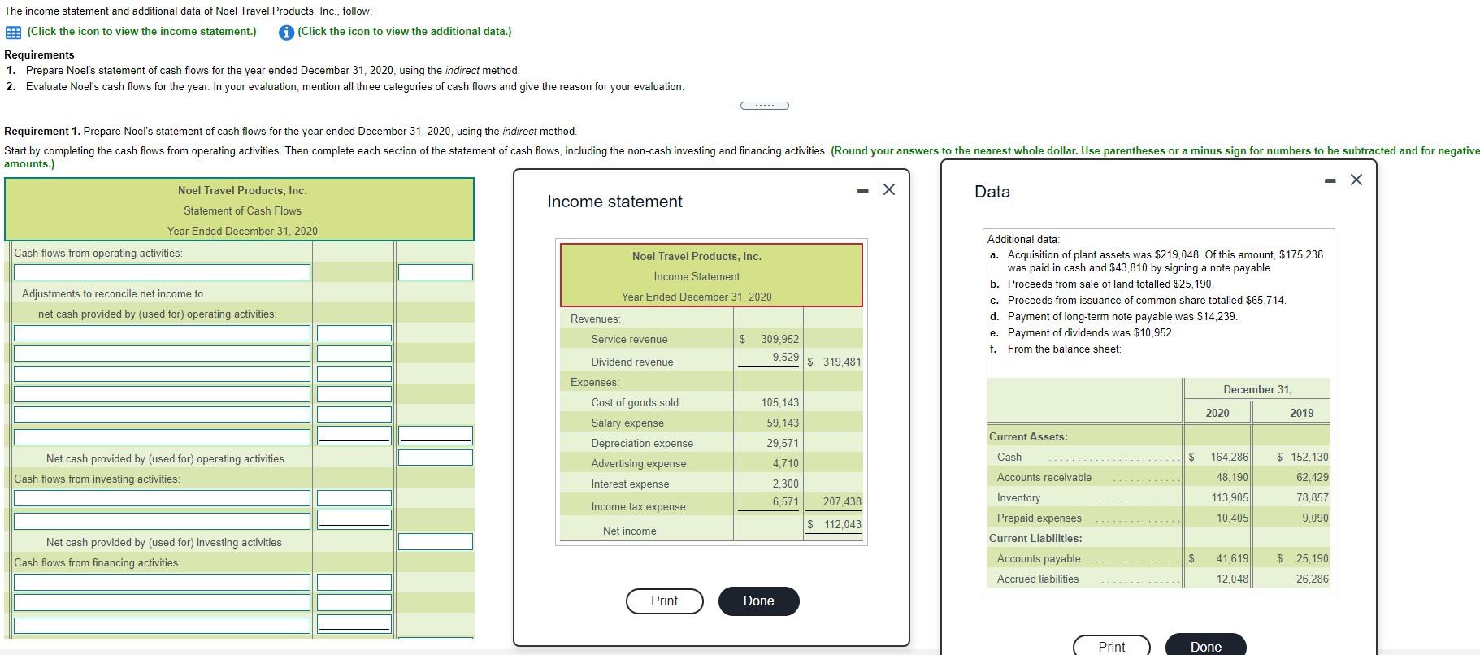This screenshot has height=655, width=1480.
Task: Click the 2019 column header in Data
Action: pyautogui.click(x=1301, y=413)
